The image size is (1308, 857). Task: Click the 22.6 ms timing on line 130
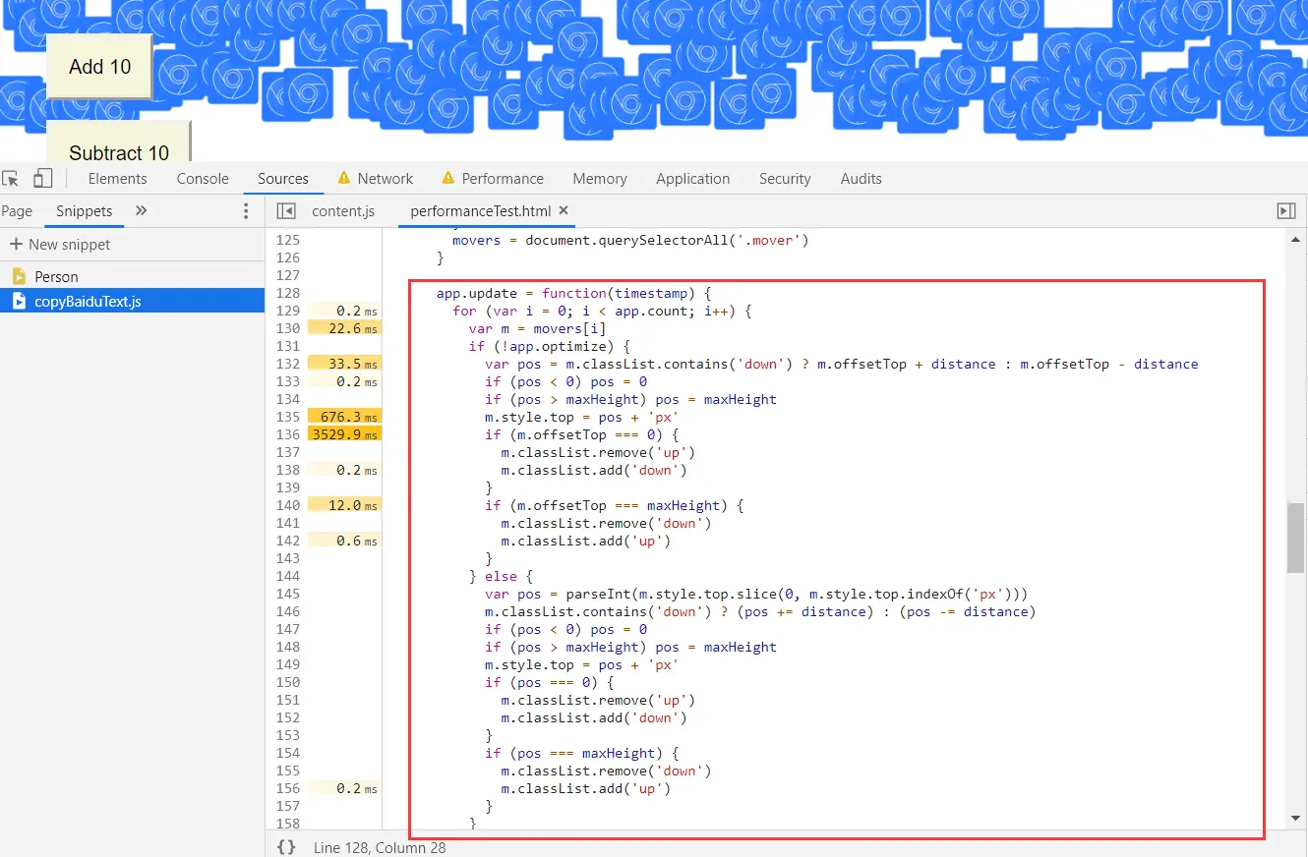click(x=344, y=328)
